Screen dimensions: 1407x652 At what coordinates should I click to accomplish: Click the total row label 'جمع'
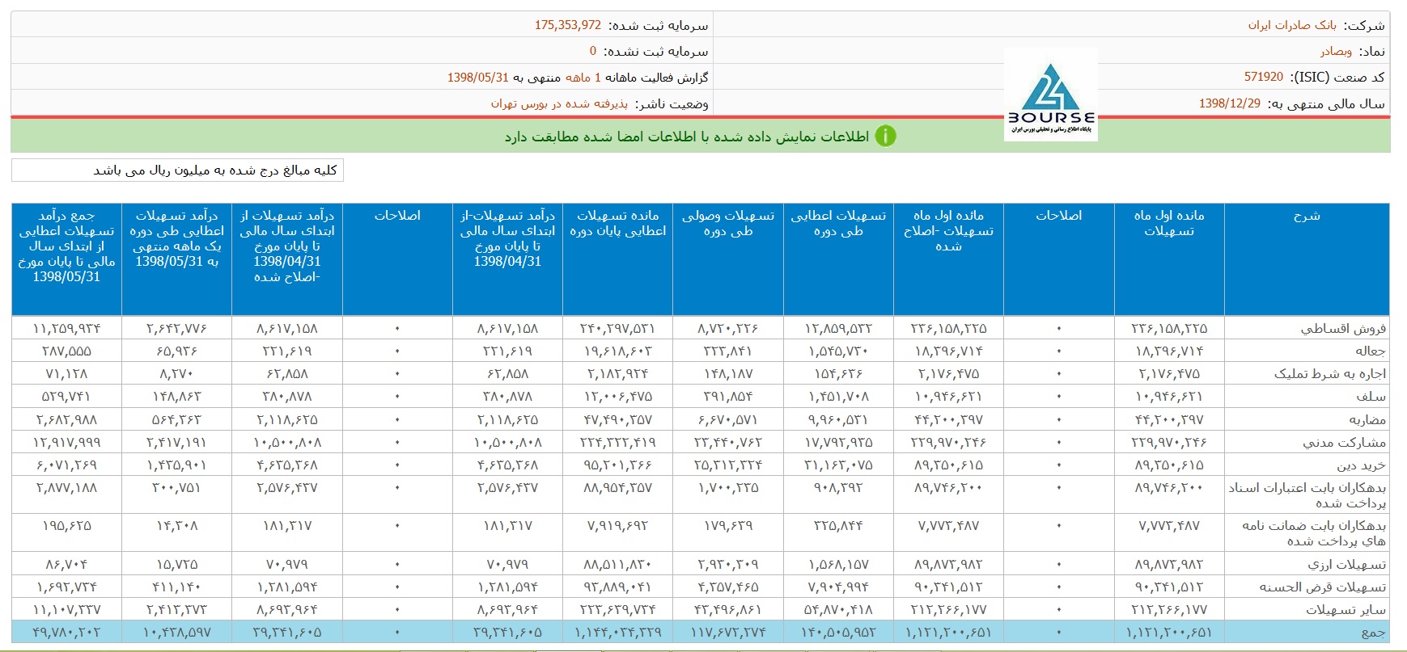[x=1374, y=632]
